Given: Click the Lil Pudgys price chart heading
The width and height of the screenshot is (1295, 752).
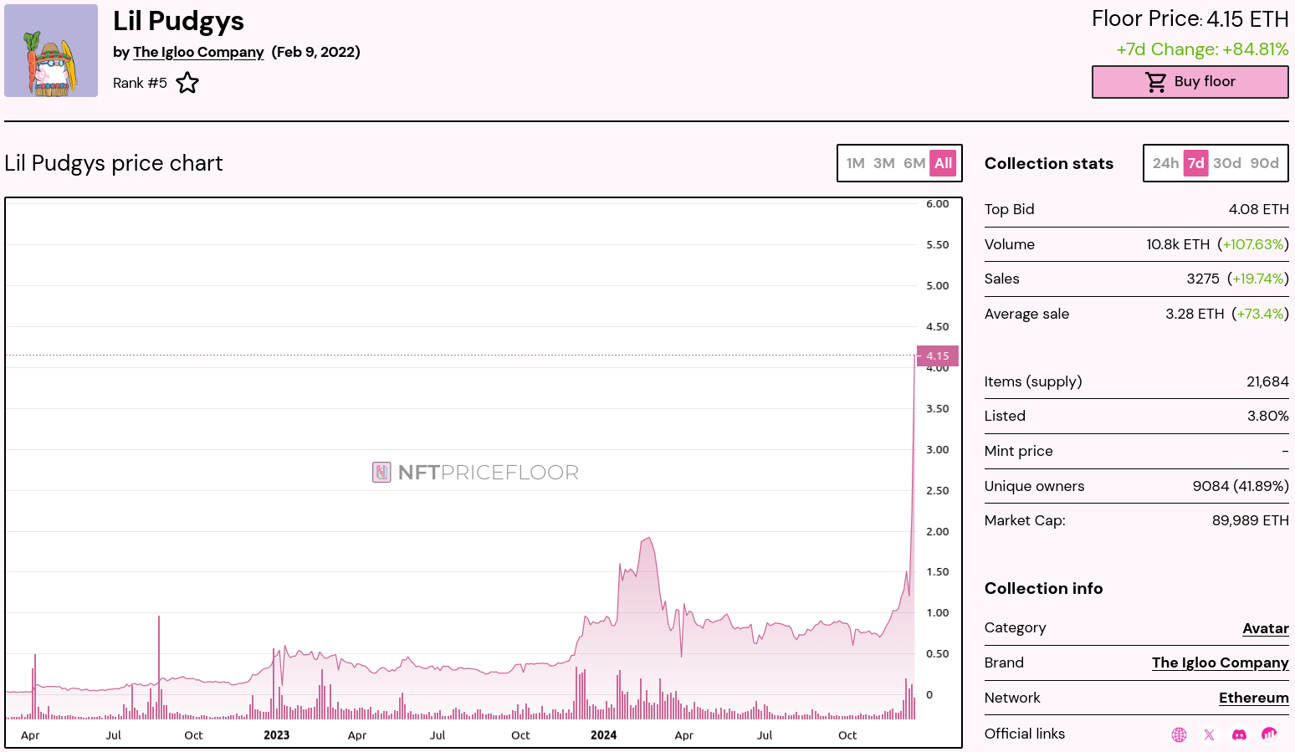Looking at the screenshot, I should [114, 163].
